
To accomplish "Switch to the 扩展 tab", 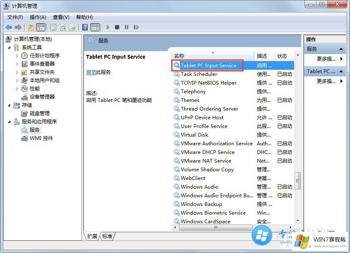I will point(92,236).
